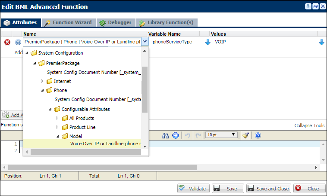Viewport: 327px width, 196px height.
Task: Click the tree dropdown horizontal scrollbar thumb
Action: coord(86,152)
